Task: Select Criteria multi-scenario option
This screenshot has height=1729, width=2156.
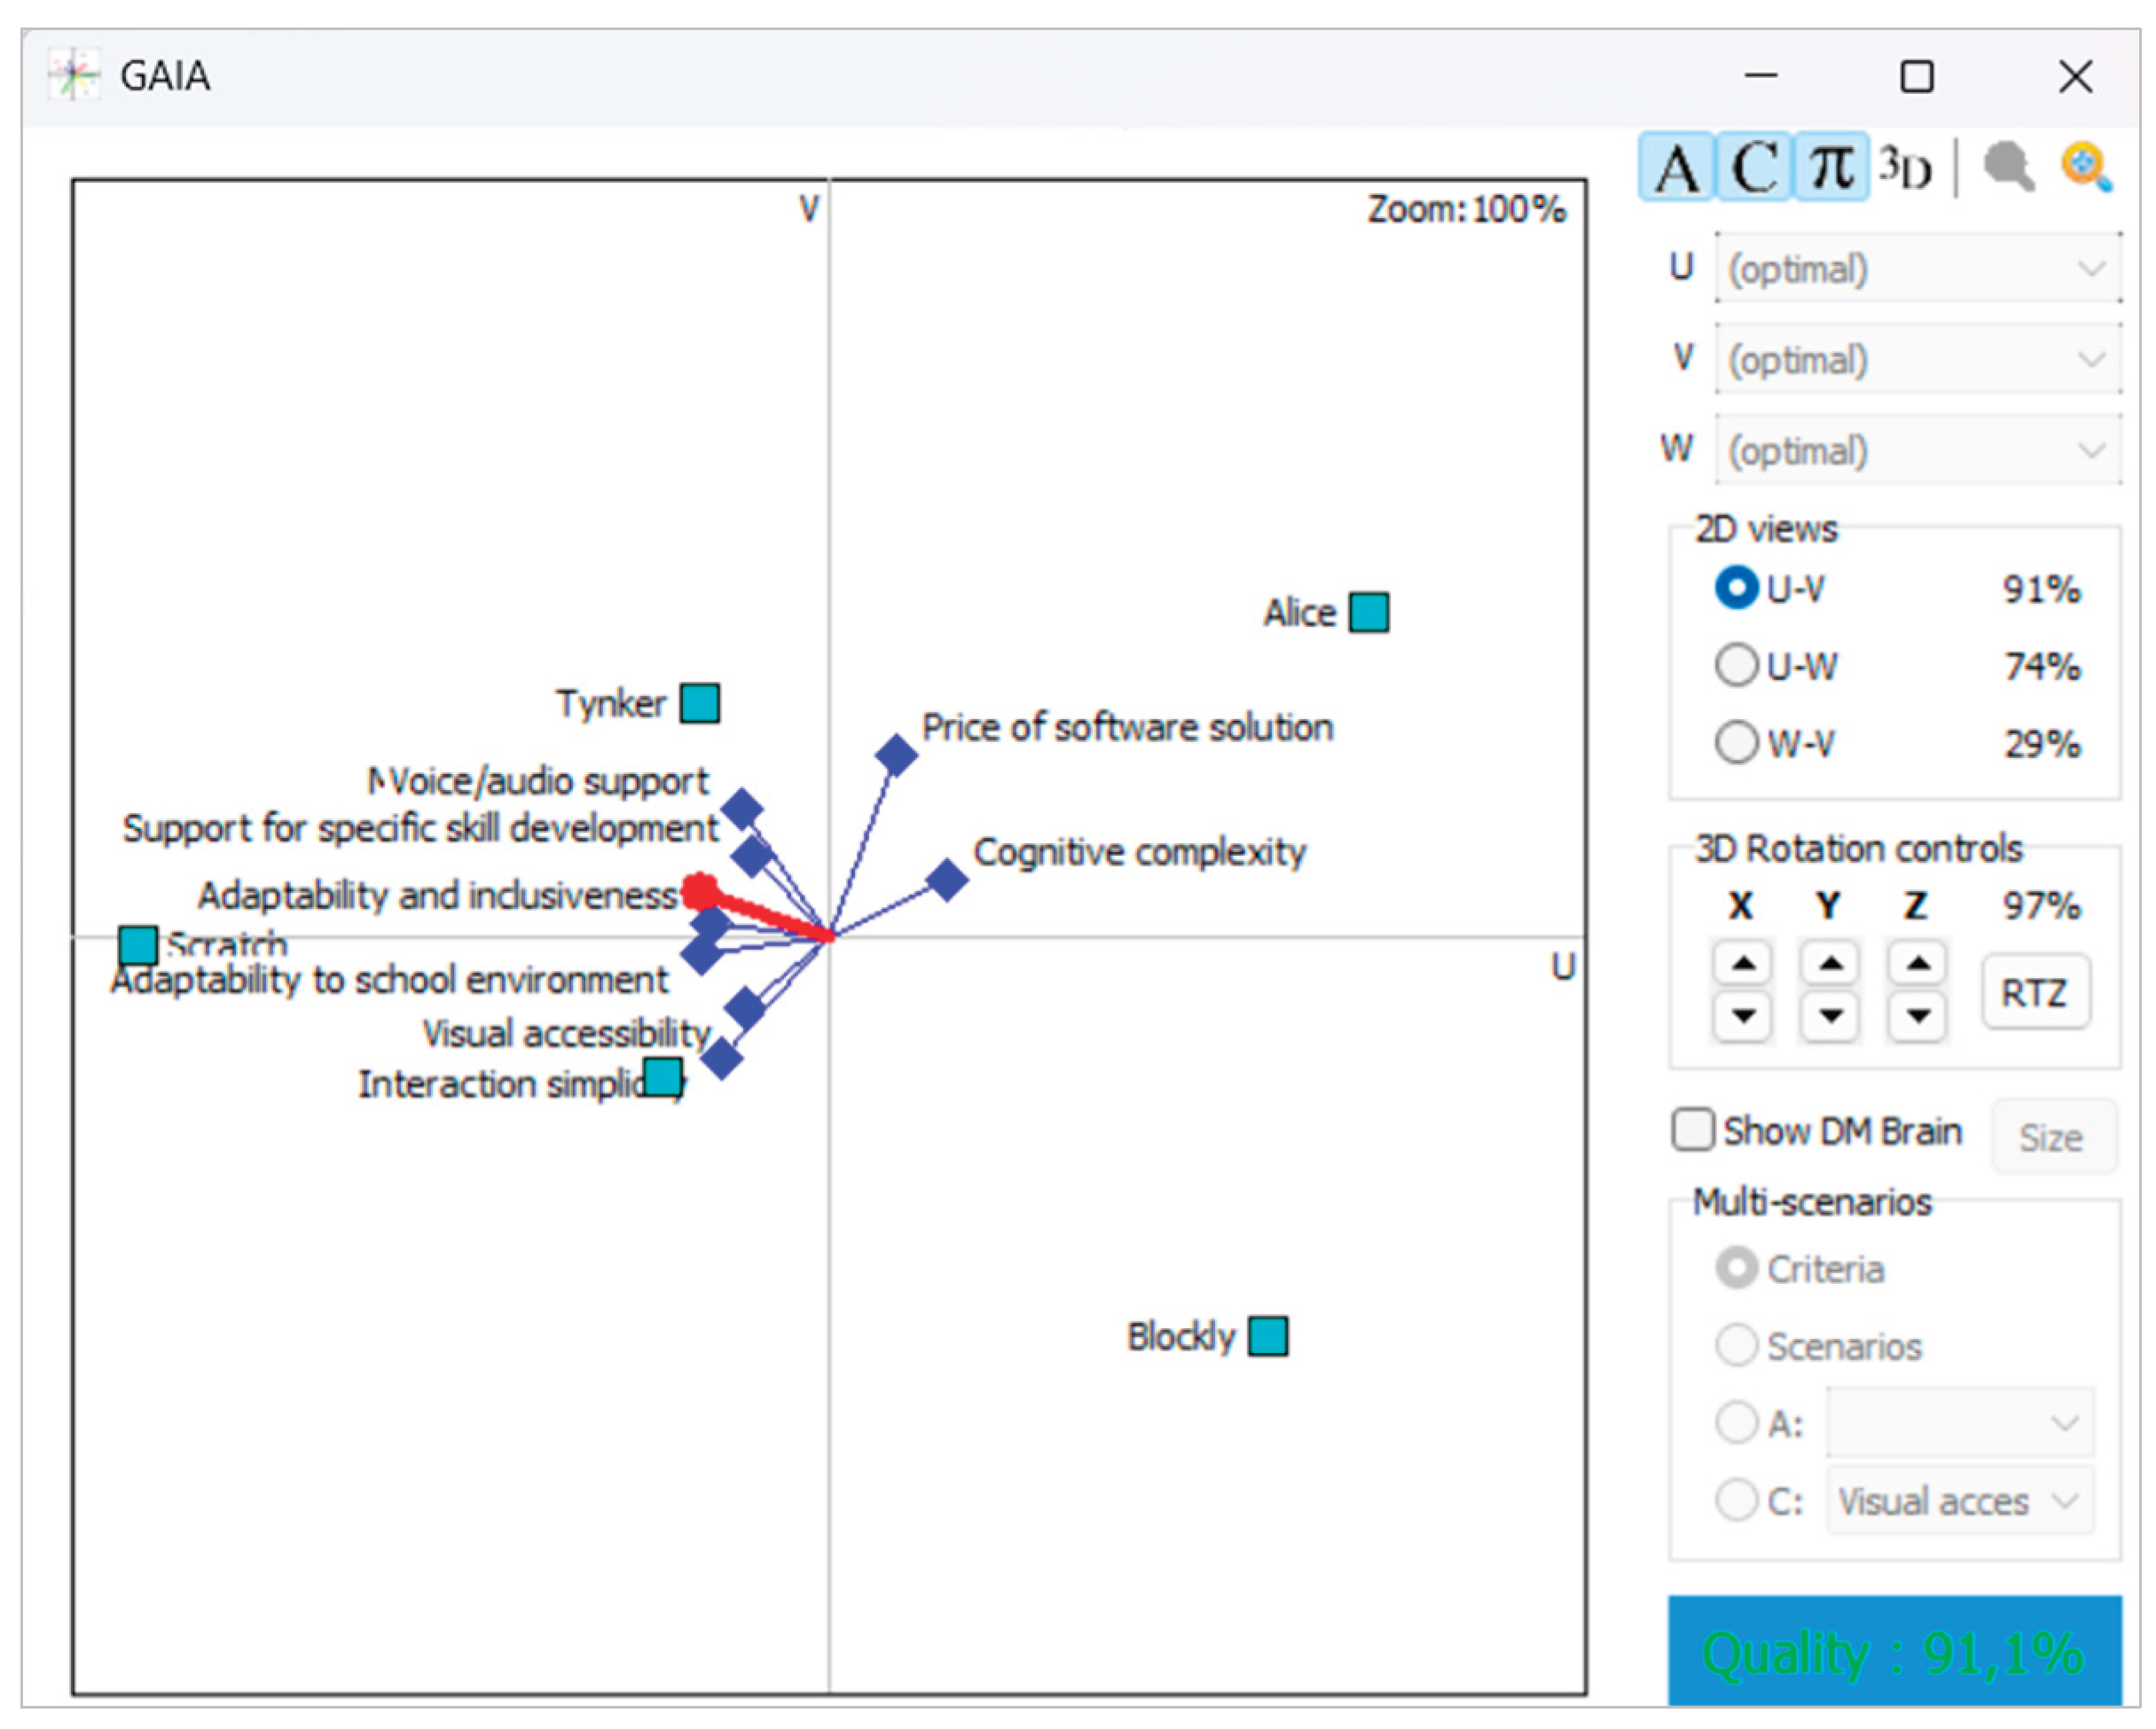Action: 1736,1269
